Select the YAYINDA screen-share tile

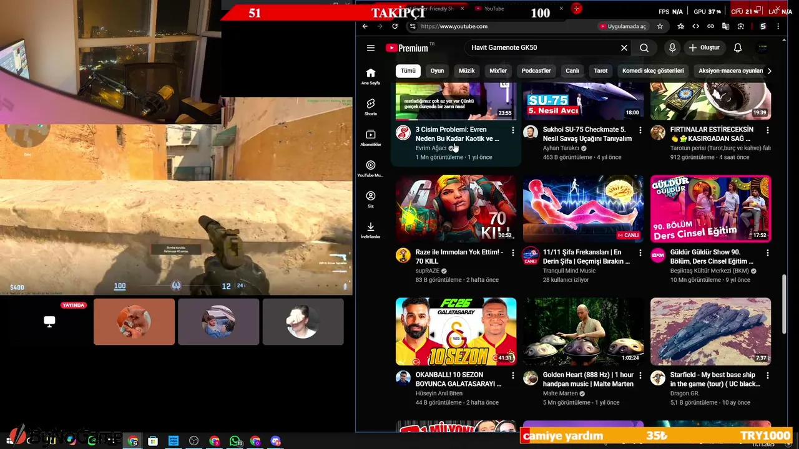pos(49,322)
